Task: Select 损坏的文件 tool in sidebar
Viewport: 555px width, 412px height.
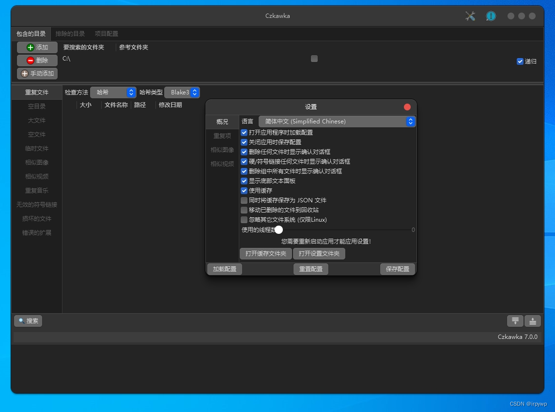Action: (x=37, y=219)
